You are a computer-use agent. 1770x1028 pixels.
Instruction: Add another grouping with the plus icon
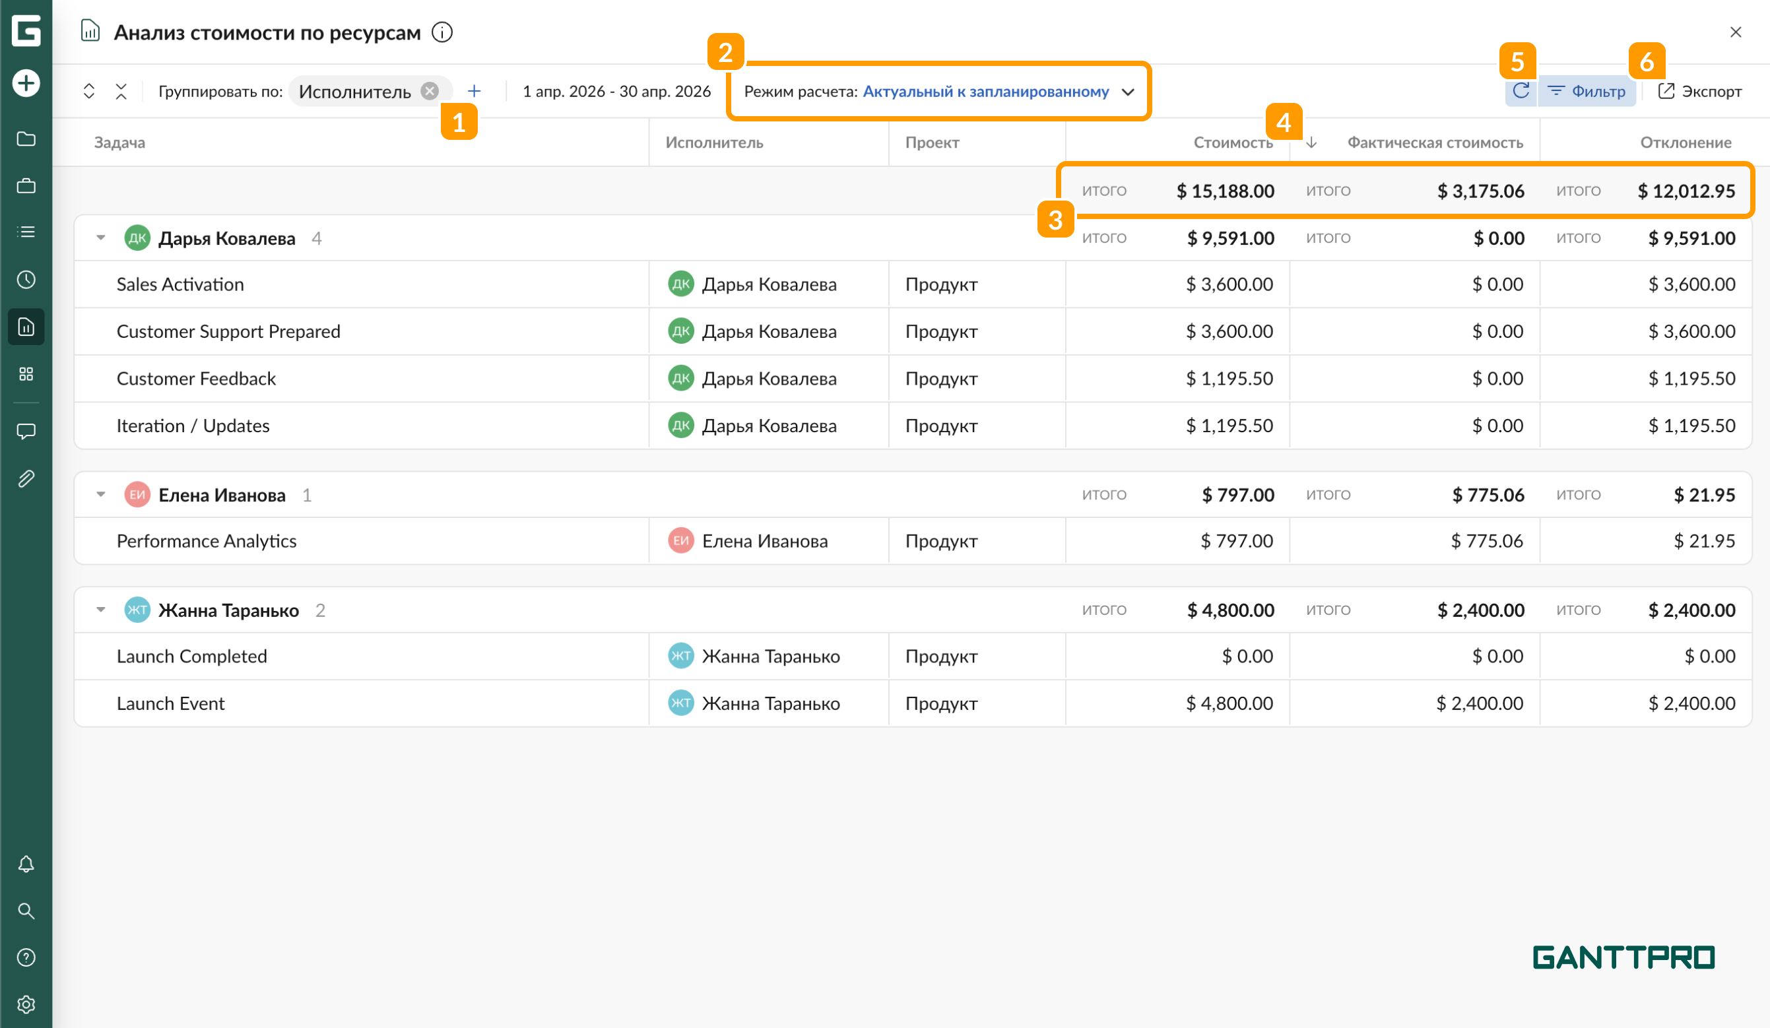(x=474, y=91)
